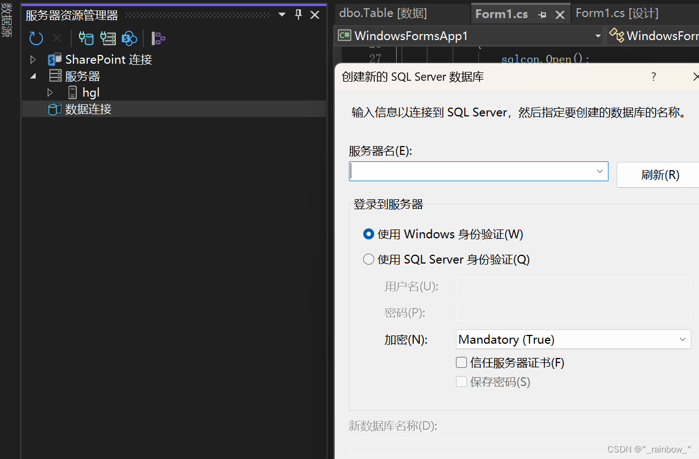Open the 数据源 side tab

(x=7, y=20)
